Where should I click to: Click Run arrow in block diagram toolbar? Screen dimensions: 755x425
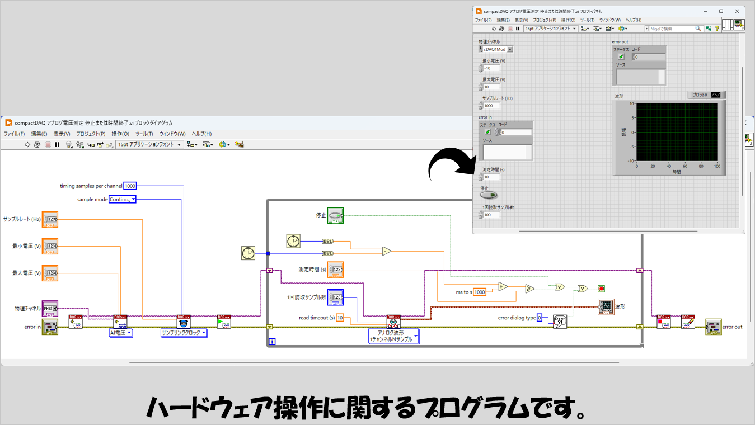(x=27, y=145)
